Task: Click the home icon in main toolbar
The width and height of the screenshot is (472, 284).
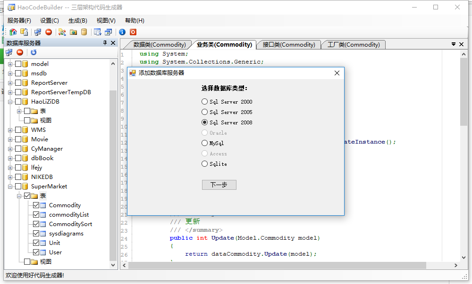Action: point(13,32)
